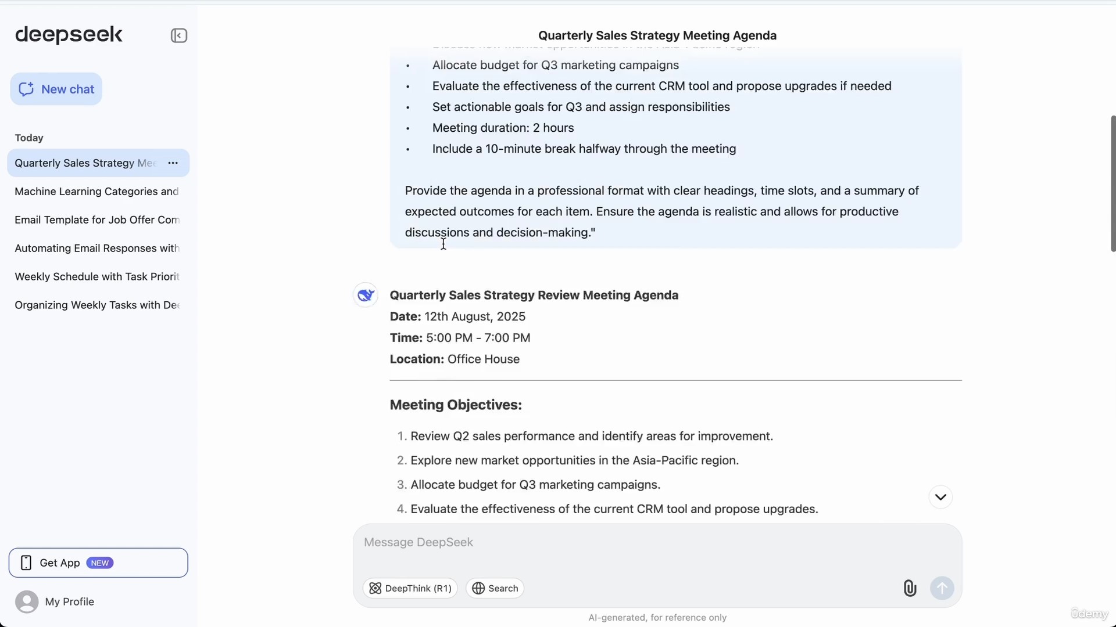
Task: Click the Time: 5:00 PM - 7:00 PM line
Action: point(460,338)
